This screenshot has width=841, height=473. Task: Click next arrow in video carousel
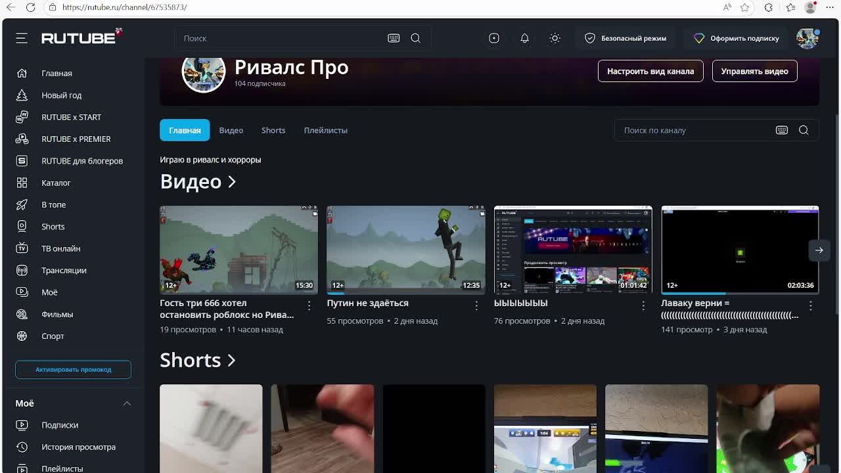tap(819, 250)
